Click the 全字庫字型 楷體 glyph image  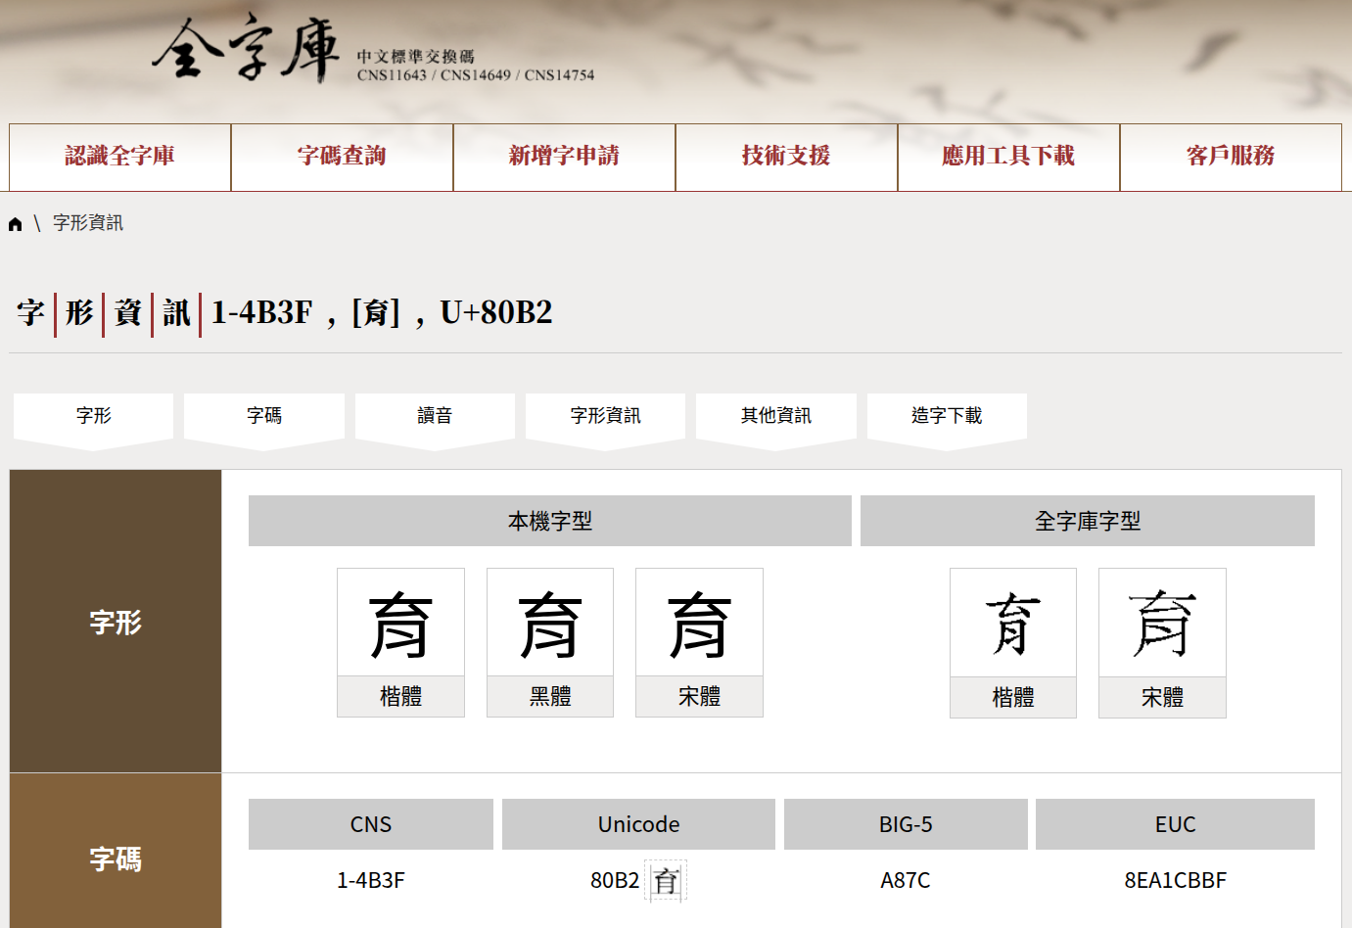[x=1013, y=624]
